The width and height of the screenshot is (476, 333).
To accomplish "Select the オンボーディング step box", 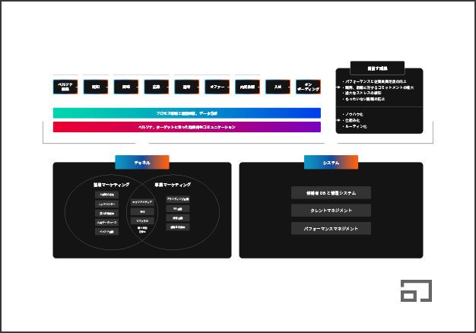I will (308, 87).
